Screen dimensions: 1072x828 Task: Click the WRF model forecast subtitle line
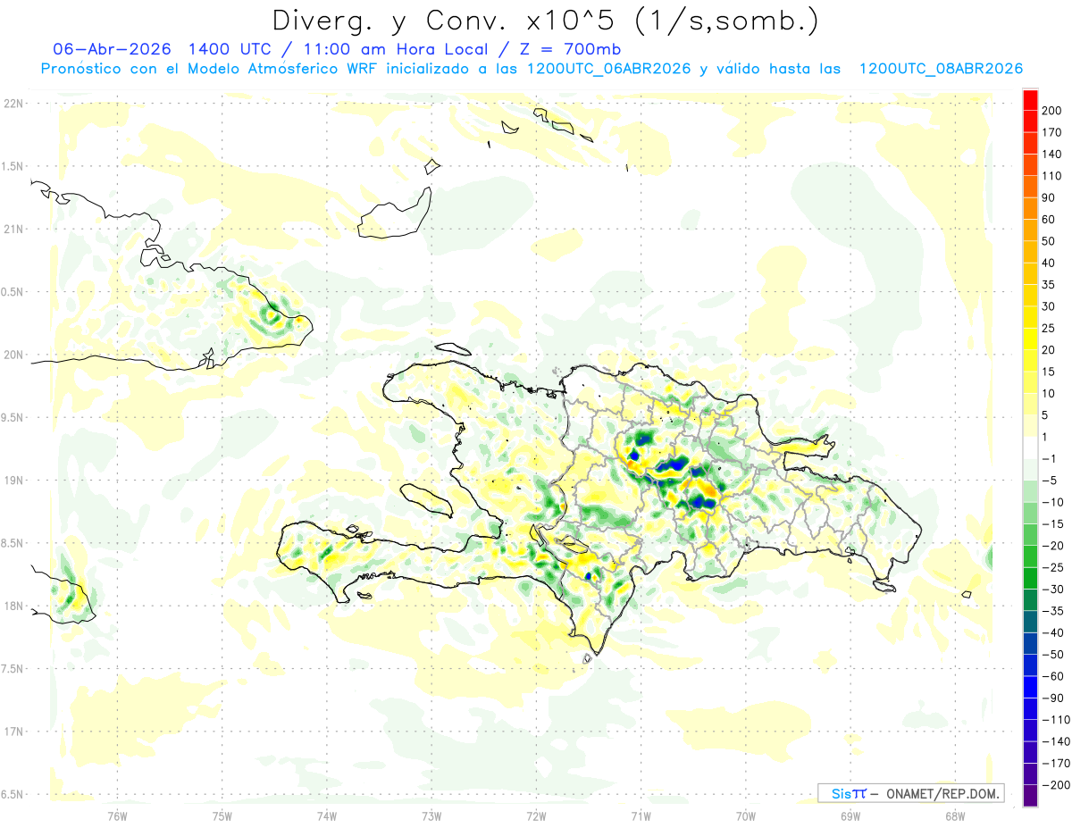pos(532,69)
